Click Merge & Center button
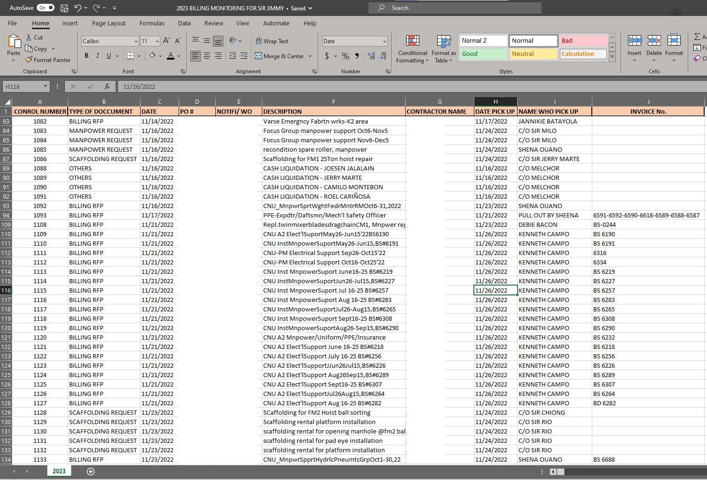 (280, 56)
